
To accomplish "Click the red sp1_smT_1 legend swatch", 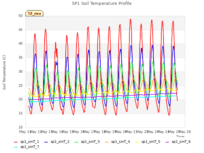I will [16, 142].
